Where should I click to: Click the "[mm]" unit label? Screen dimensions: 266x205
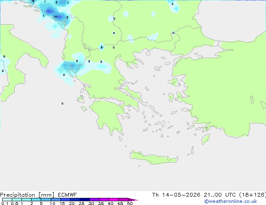46,195
